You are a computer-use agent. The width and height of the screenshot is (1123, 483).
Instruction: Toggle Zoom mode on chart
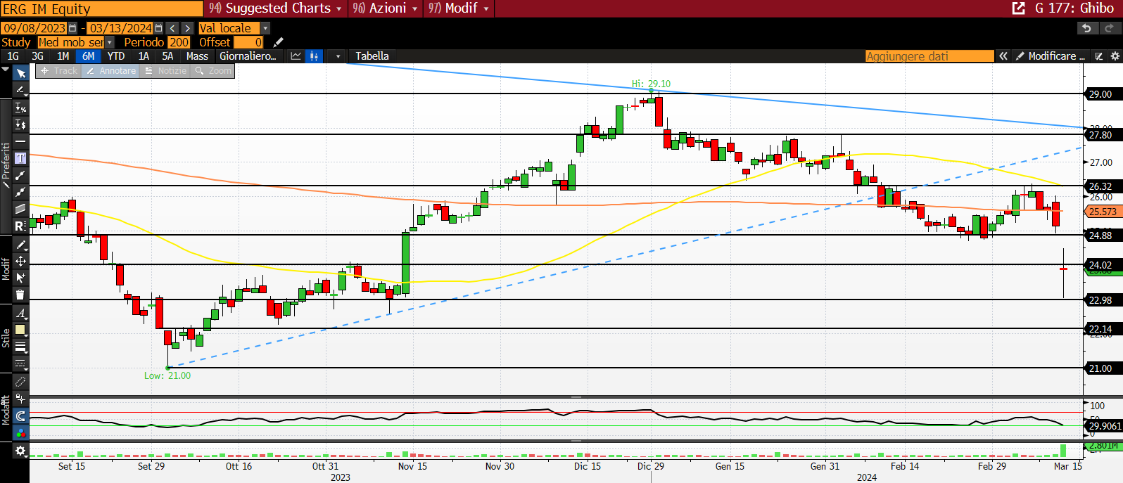213,71
